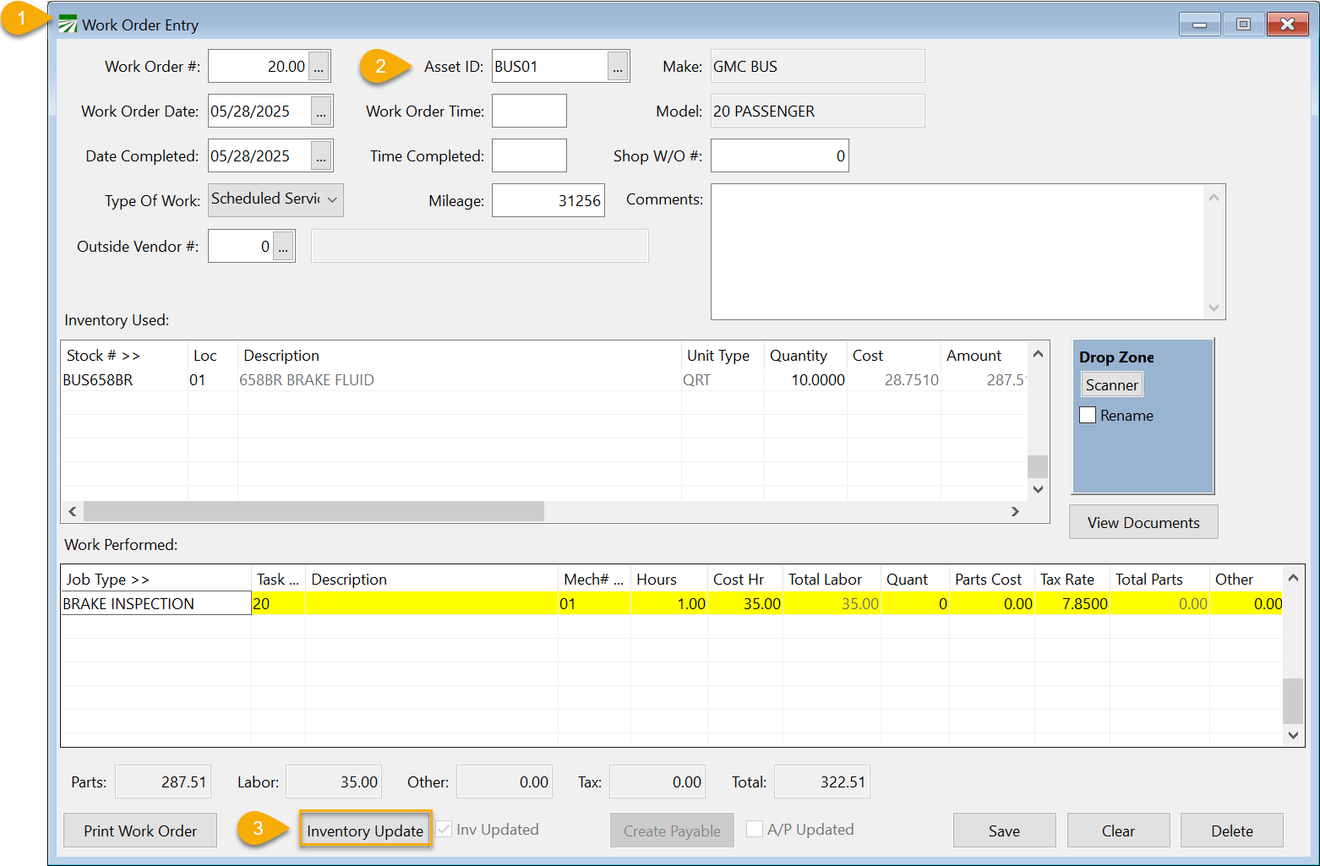Image resolution: width=1320 pixels, height=866 pixels.
Task: Click into the Mileage input field
Action: pyautogui.click(x=548, y=201)
